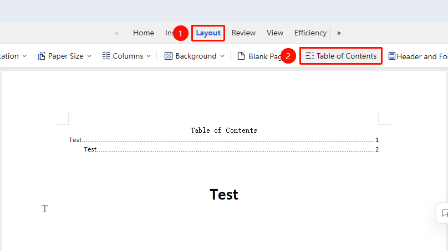Open the View tab
Viewport: 448px width, 251px height.
coord(275,33)
